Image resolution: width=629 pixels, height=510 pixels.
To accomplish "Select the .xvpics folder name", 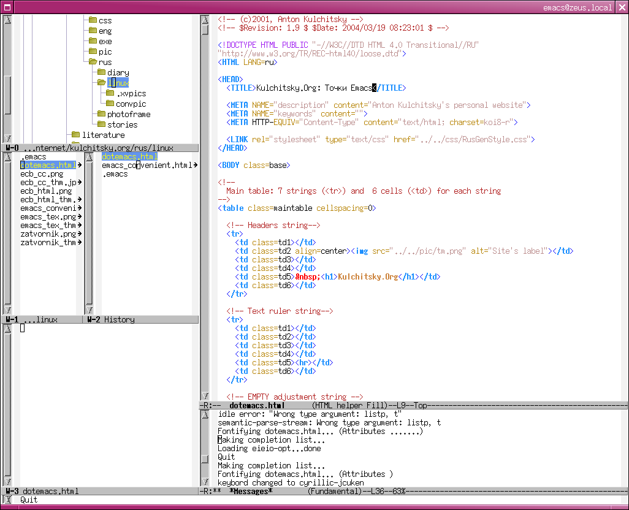I will tap(131, 94).
